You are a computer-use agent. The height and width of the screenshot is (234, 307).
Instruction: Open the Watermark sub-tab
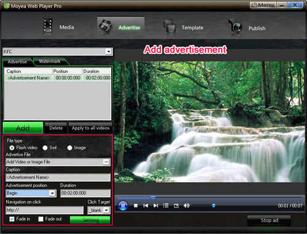pyautogui.click(x=50, y=61)
